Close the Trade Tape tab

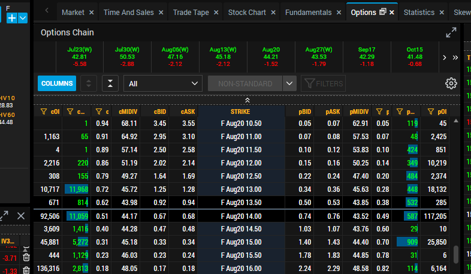point(216,13)
